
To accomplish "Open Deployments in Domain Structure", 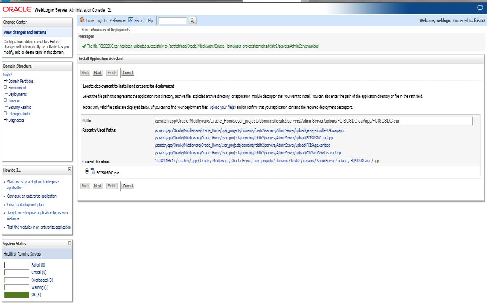I will tap(18, 94).
